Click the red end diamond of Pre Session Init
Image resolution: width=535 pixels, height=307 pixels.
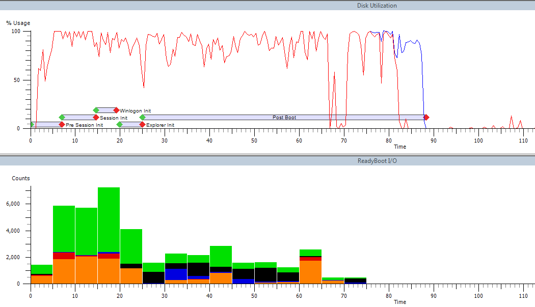click(x=62, y=125)
